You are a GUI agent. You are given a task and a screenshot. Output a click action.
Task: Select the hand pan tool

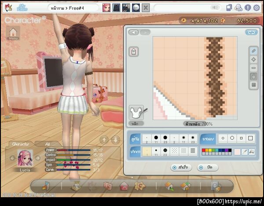[x=253, y=76]
